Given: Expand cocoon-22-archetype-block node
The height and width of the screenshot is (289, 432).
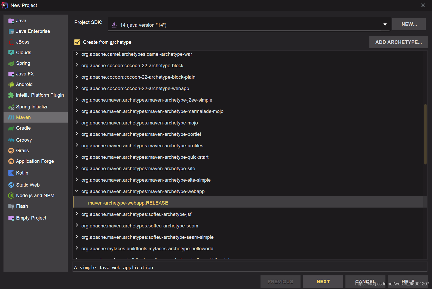Looking at the screenshot, I should [77, 65].
